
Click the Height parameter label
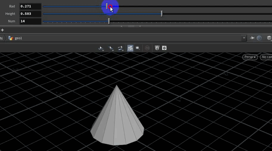coord(10,14)
